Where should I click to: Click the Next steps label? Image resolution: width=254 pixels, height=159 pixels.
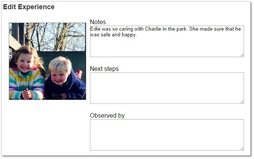[x=104, y=69]
